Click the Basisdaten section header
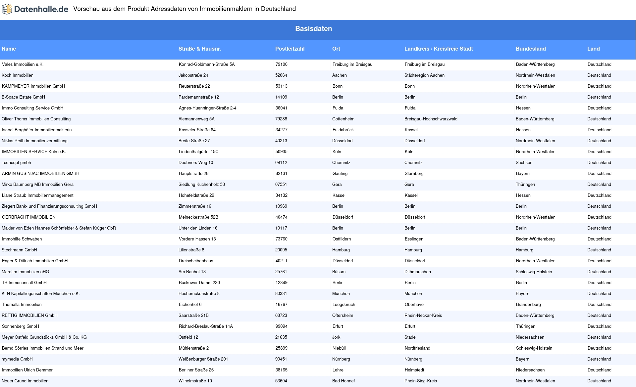This screenshot has height=387, width=636. 314,29
